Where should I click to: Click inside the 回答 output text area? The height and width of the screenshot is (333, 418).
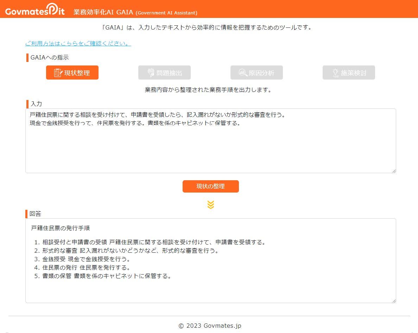tap(210, 289)
